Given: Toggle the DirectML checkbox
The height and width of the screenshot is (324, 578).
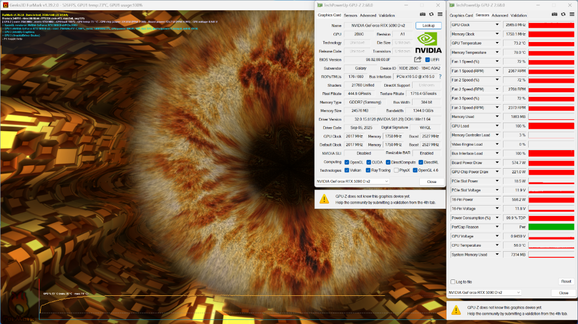Looking at the screenshot, I should (421, 162).
